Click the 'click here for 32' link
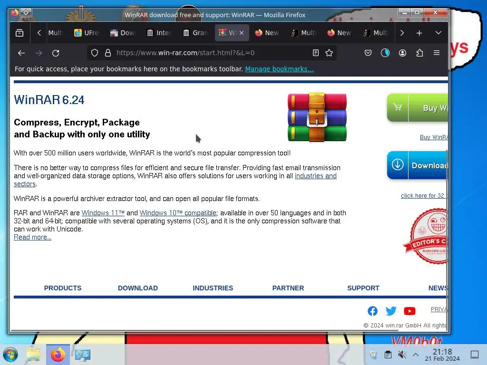The image size is (487, 365). tap(424, 195)
